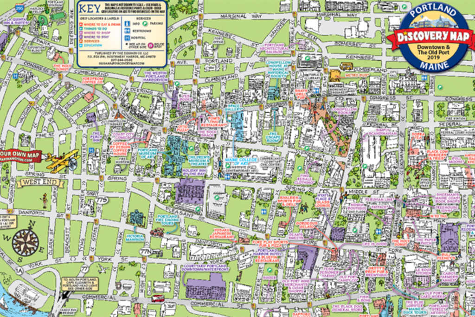Click parking icon beside The Westin label
Viewport: 475px width, 317px height.
coord(177,84)
